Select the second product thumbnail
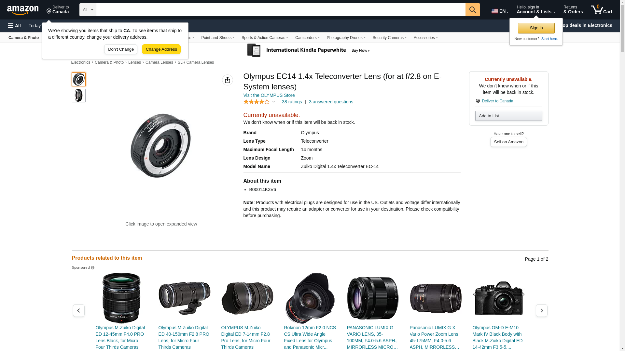The height and width of the screenshot is (351, 625). point(79,96)
